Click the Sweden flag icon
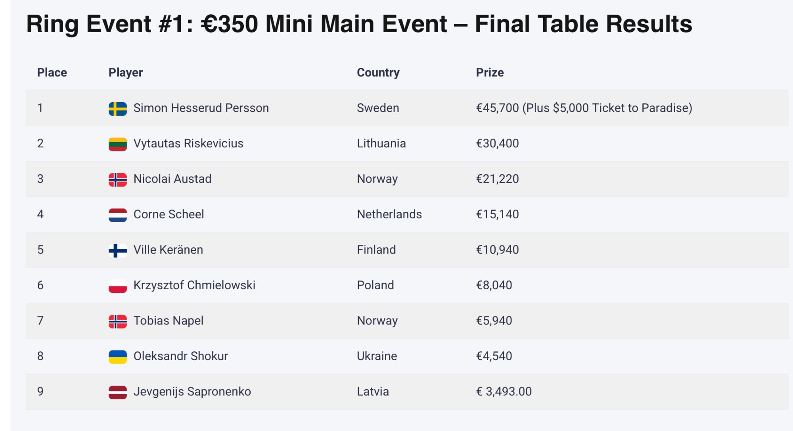Viewport: 793px width, 431px height. pos(118,109)
